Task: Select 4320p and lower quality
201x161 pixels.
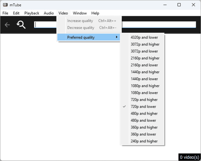Action: pyautogui.click(x=142, y=37)
